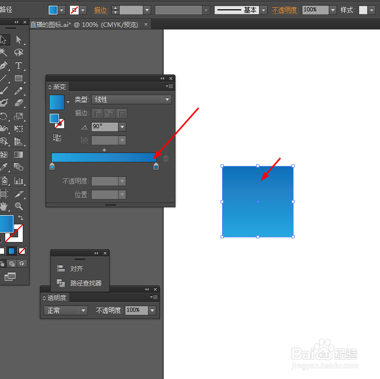The width and height of the screenshot is (380, 379).
Task: Select the Zoom magnifier tool
Action: pos(19,206)
